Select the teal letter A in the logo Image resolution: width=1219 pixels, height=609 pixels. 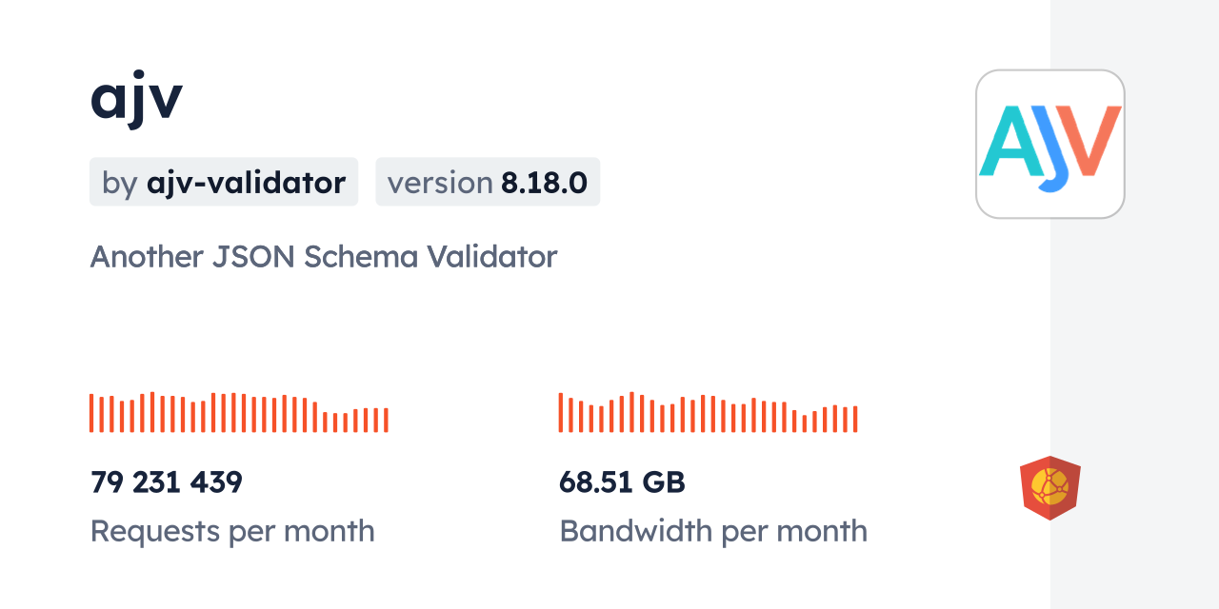pos(1008,141)
